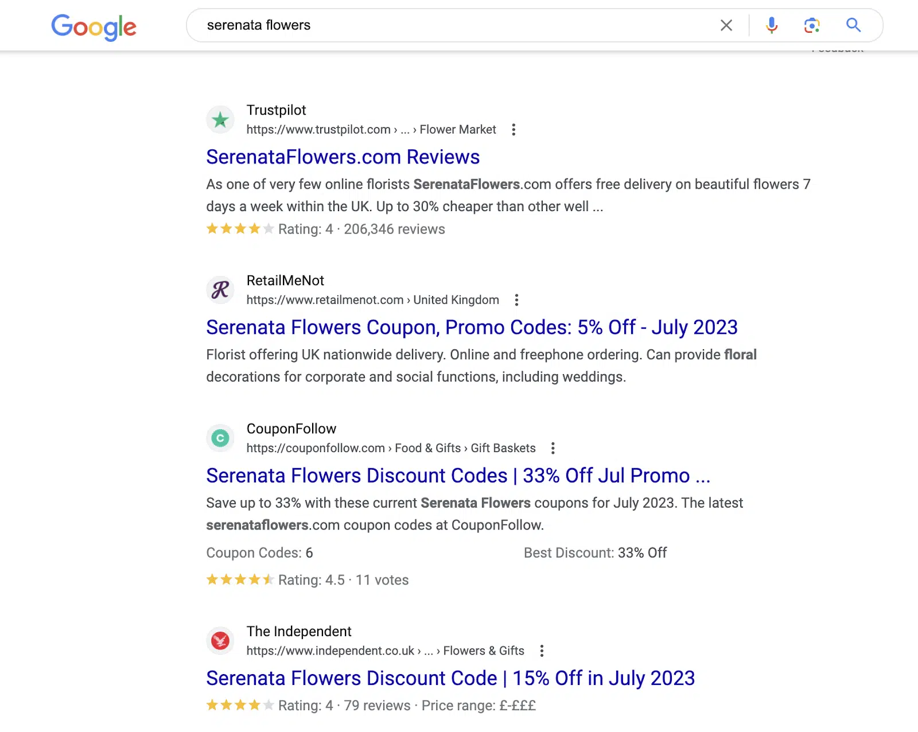Clear the search box with X icon
918x732 pixels.
click(726, 25)
